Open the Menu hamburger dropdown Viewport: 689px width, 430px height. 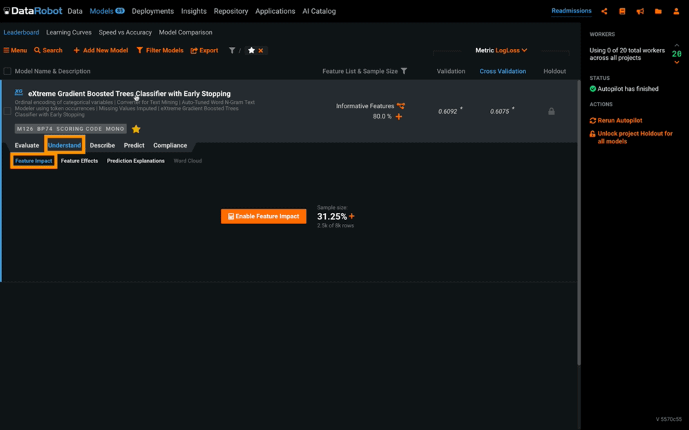(x=15, y=50)
